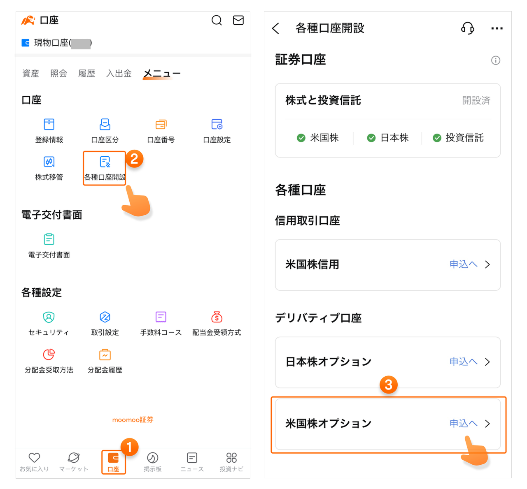This screenshot has height=489, width=527.
Task: Click the 米国株 green checkmark badge
Action: (x=301, y=138)
